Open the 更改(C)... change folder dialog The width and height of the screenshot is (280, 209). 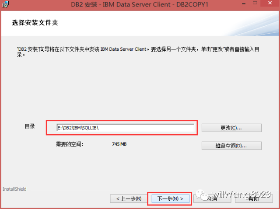(x=231, y=128)
